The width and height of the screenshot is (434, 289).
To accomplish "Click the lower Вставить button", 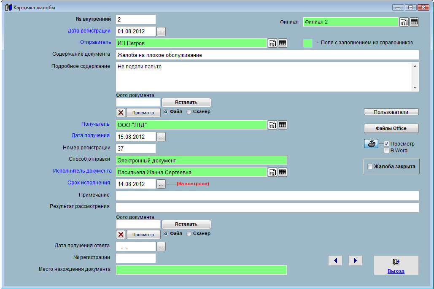I will 186,224.
